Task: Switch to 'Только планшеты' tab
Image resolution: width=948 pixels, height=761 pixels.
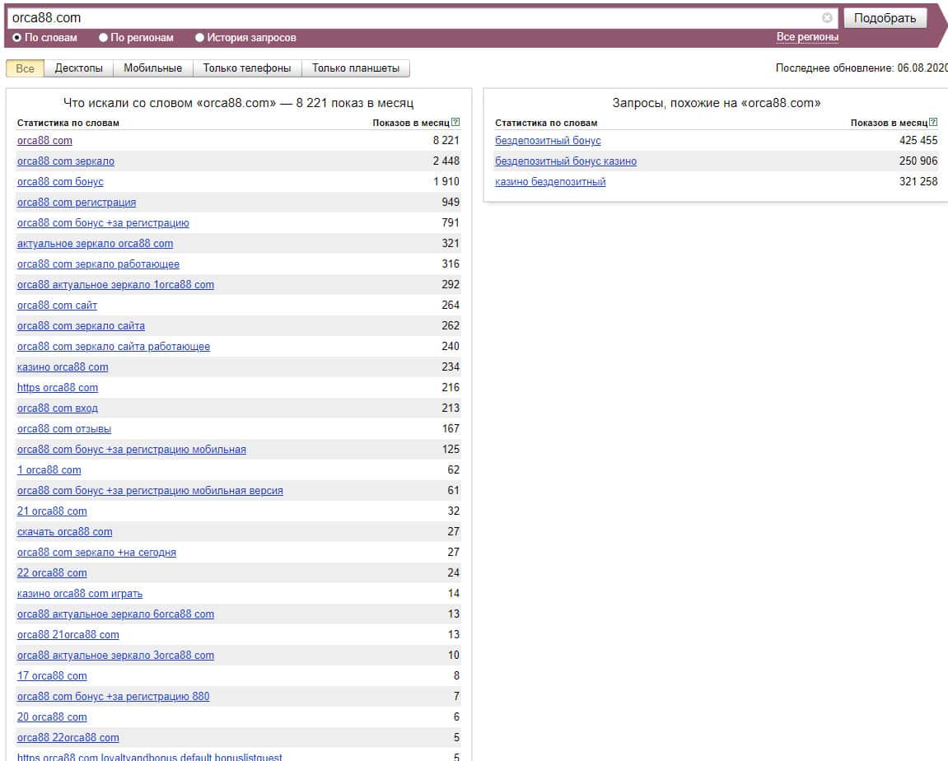Action: [356, 68]
